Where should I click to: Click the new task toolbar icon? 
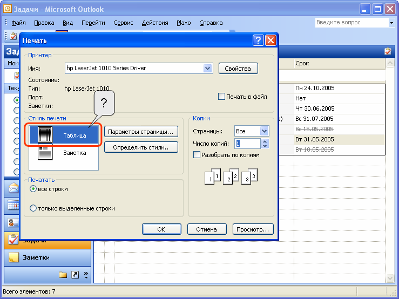click(13, 36)
